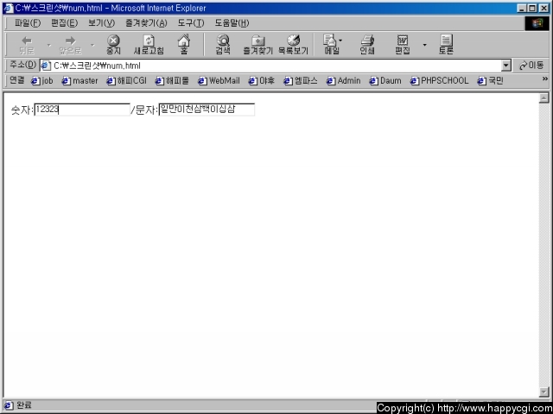Click the 이동 (Go) button

tap(531, 66)
